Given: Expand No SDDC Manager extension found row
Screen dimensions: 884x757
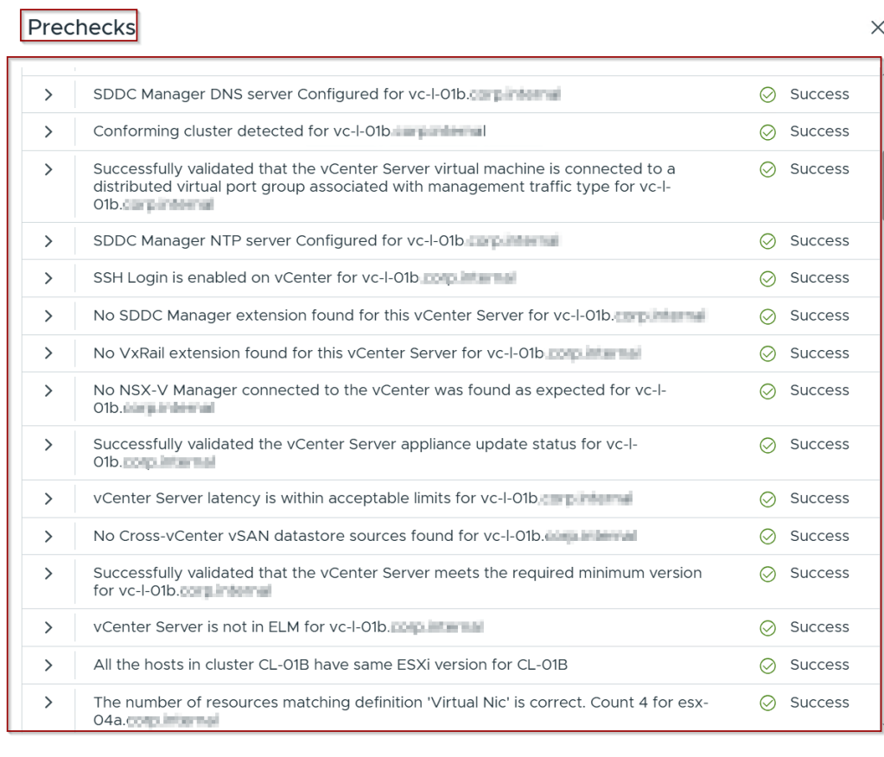Looking at the screenshot, I should point(48,316).
